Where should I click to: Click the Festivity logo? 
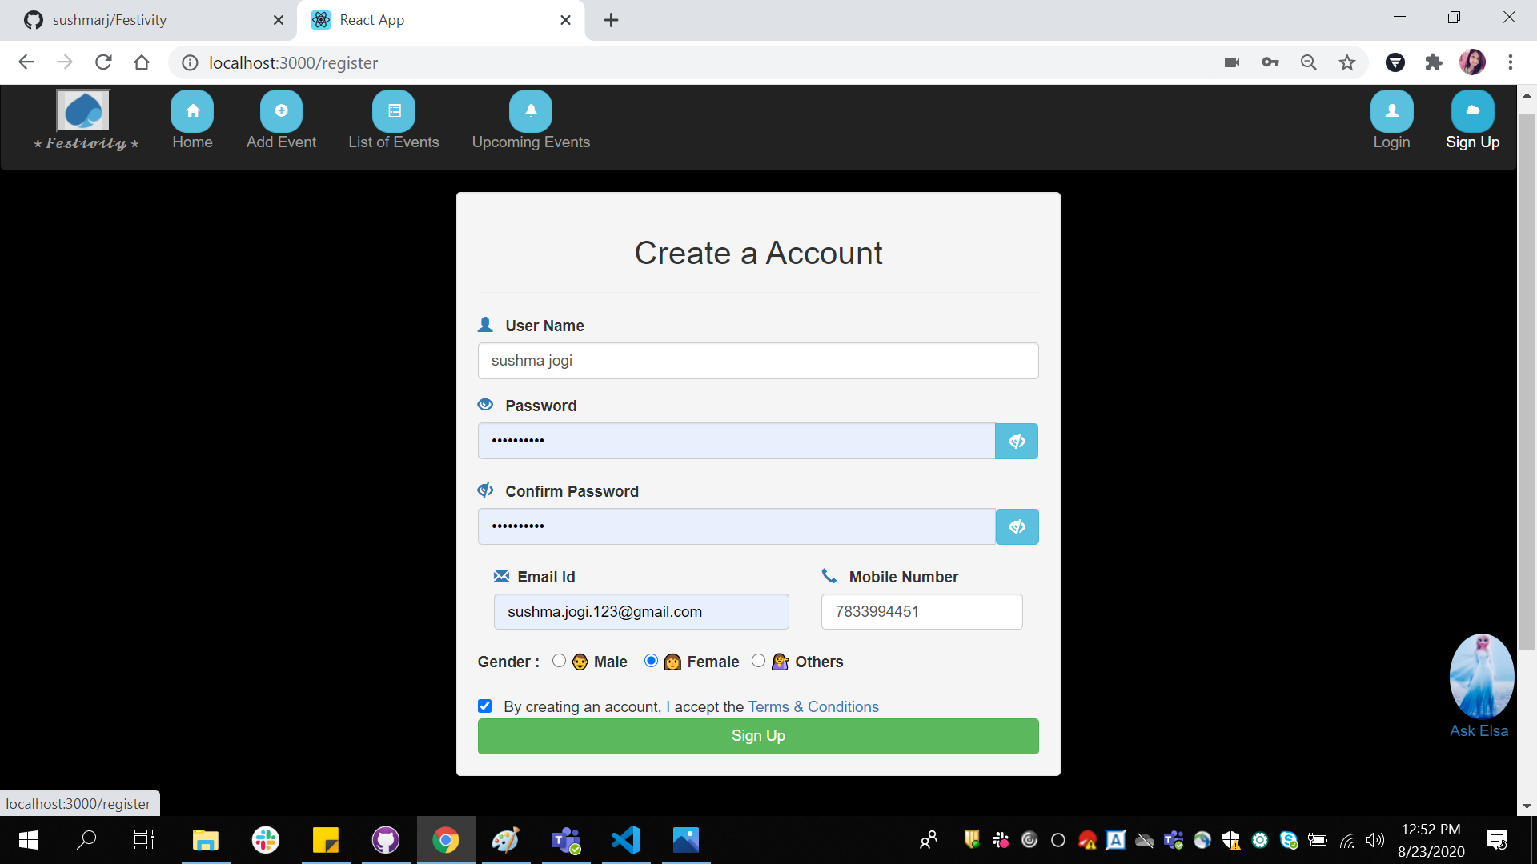tap(82, 112)
